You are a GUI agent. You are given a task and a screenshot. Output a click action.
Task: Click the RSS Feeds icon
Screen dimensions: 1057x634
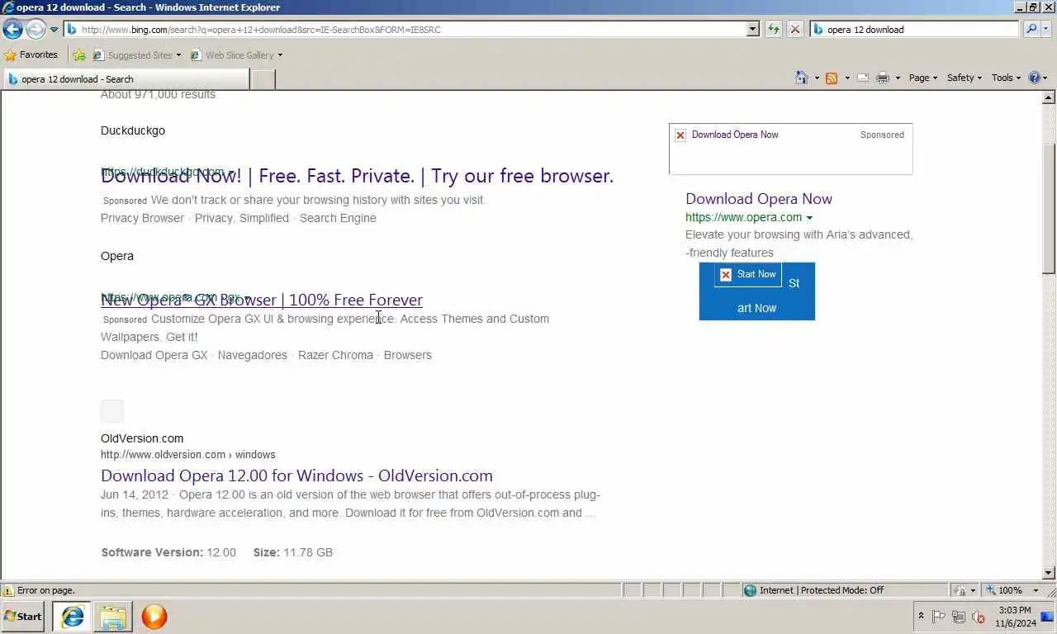tap(832, 78)
